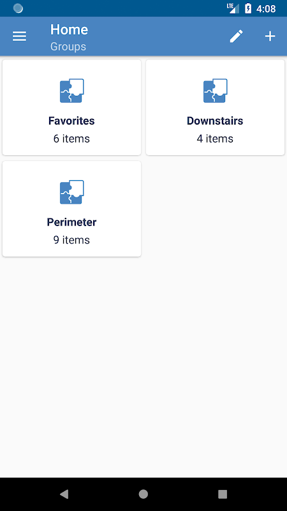287x511 pixels.
Task: Open the Perimeter group label
Action: point(71,222)
